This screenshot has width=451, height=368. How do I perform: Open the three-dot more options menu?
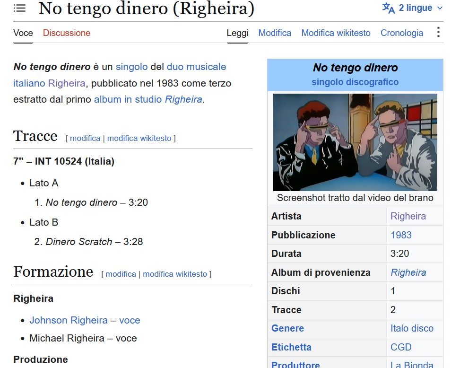click(438, 32)
